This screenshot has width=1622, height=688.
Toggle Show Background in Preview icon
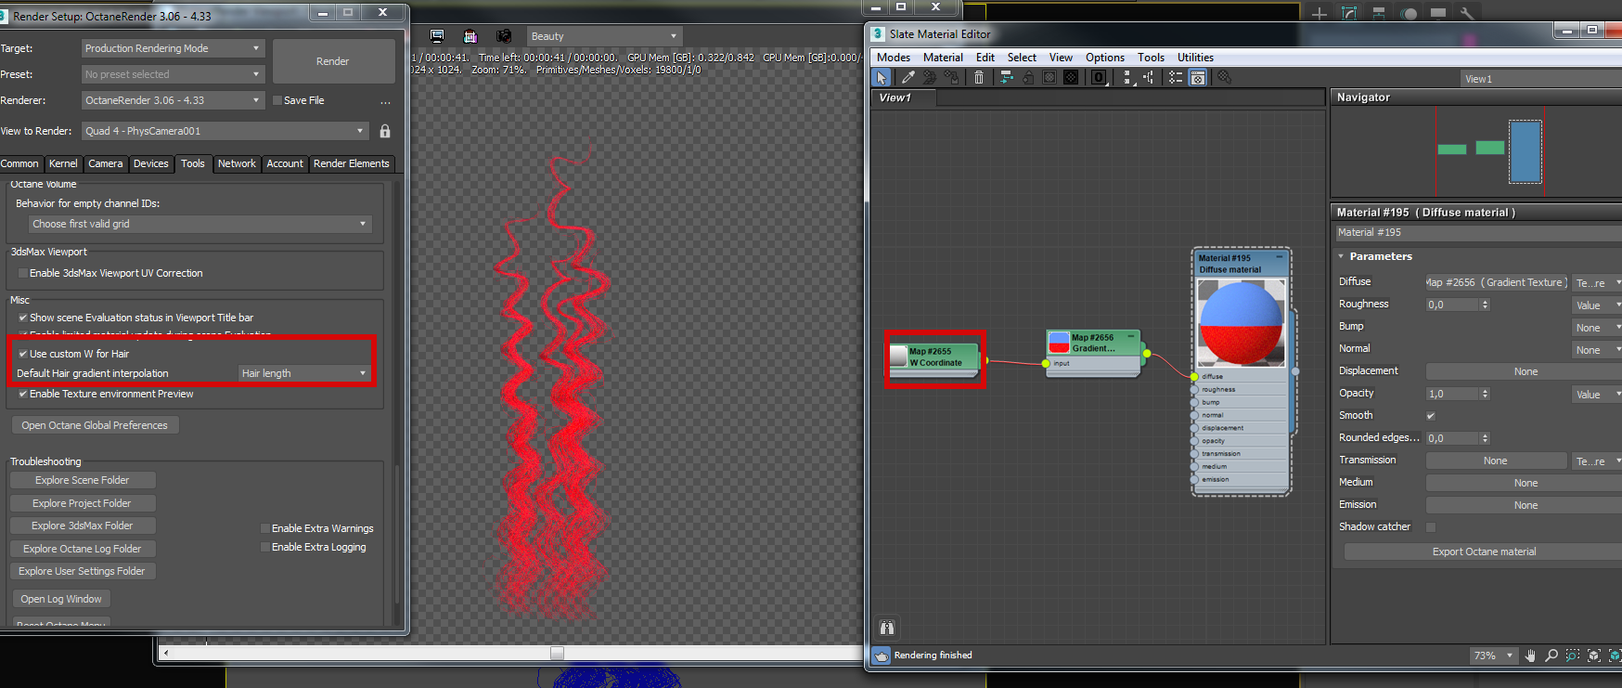coord(1071,78)
